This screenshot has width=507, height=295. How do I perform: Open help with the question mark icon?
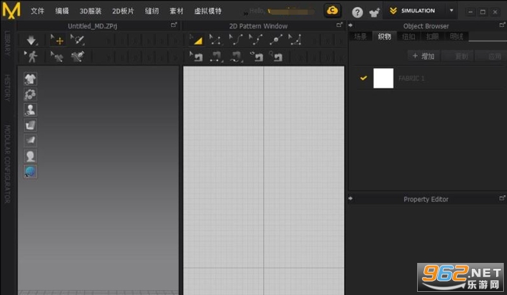[x=357, y=12]
